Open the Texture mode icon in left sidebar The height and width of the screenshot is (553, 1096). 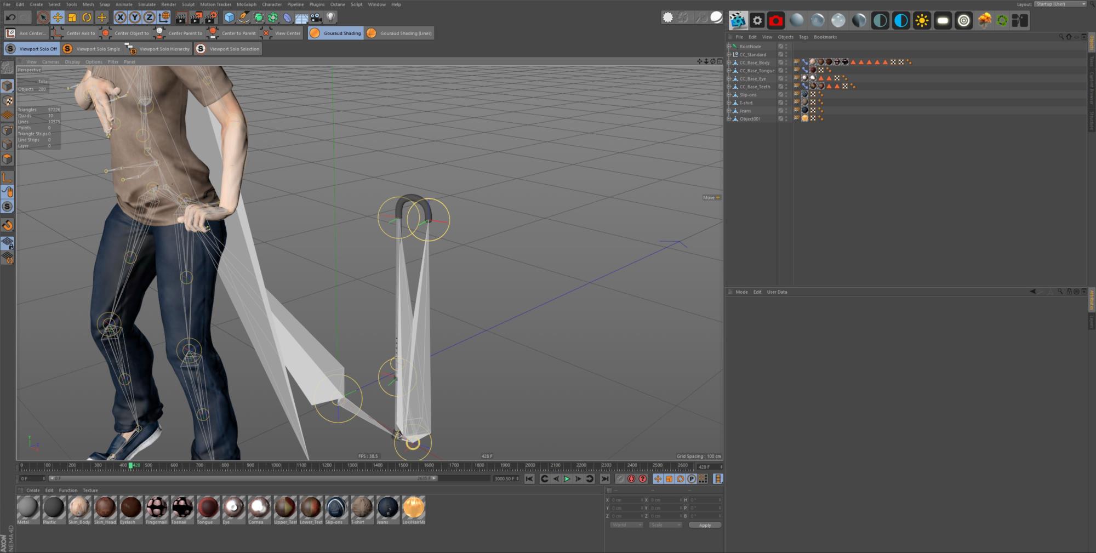click(x=7, y=101)
